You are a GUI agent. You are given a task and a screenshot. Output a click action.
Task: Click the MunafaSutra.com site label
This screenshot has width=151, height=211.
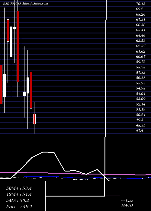click(35, 4)
